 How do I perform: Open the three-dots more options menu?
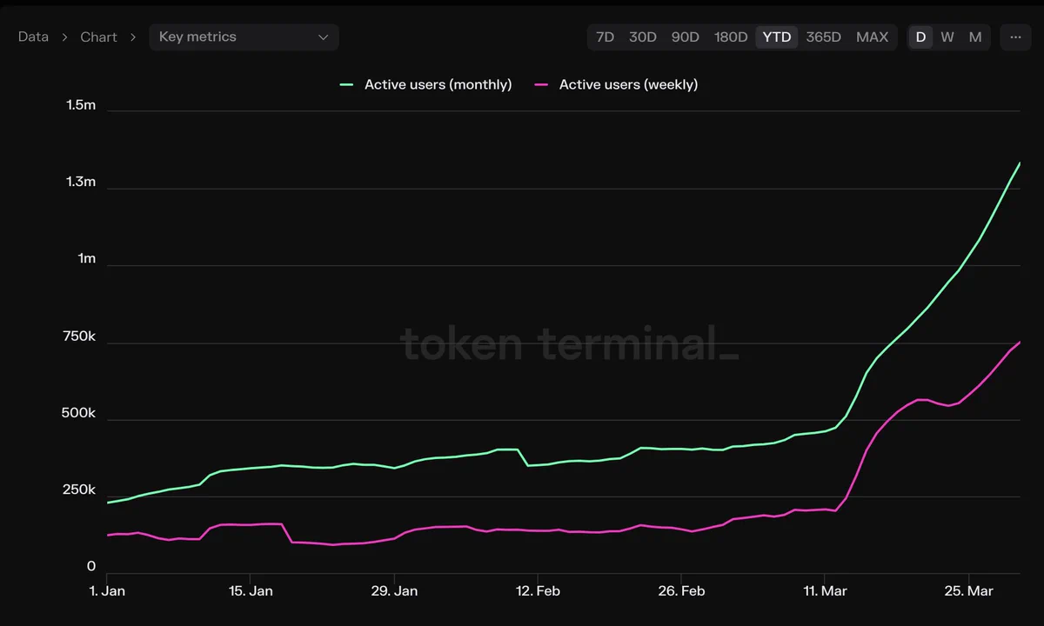[x=1015, y=37]
